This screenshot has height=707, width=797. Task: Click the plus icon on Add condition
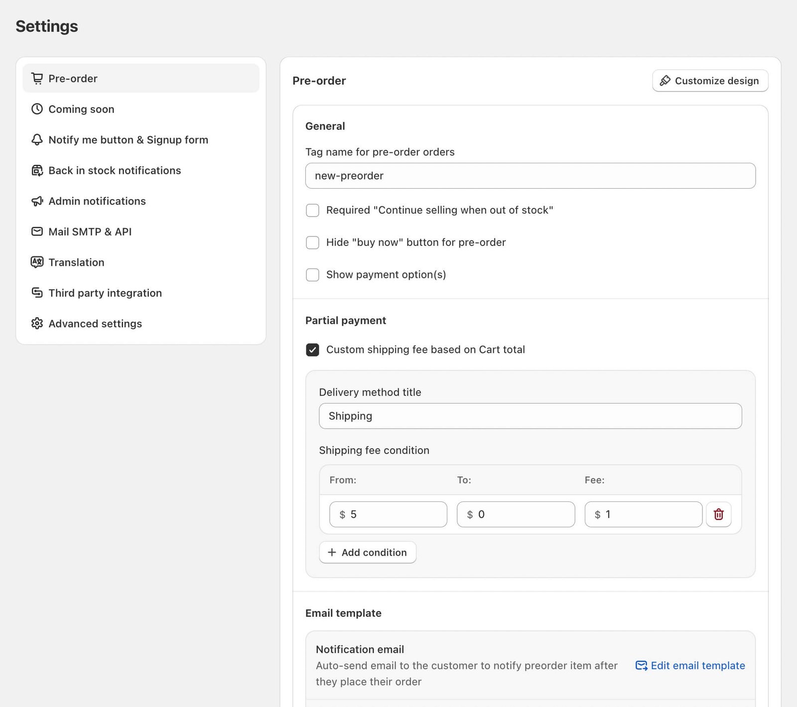click(x=332, y=552)
